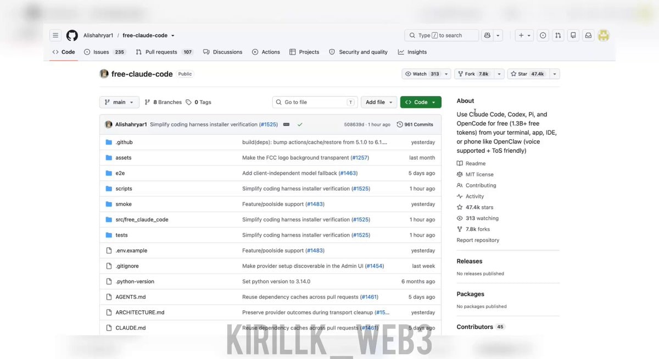
Task: Open pull requests icon in top header
Action: tap(558, 36)
